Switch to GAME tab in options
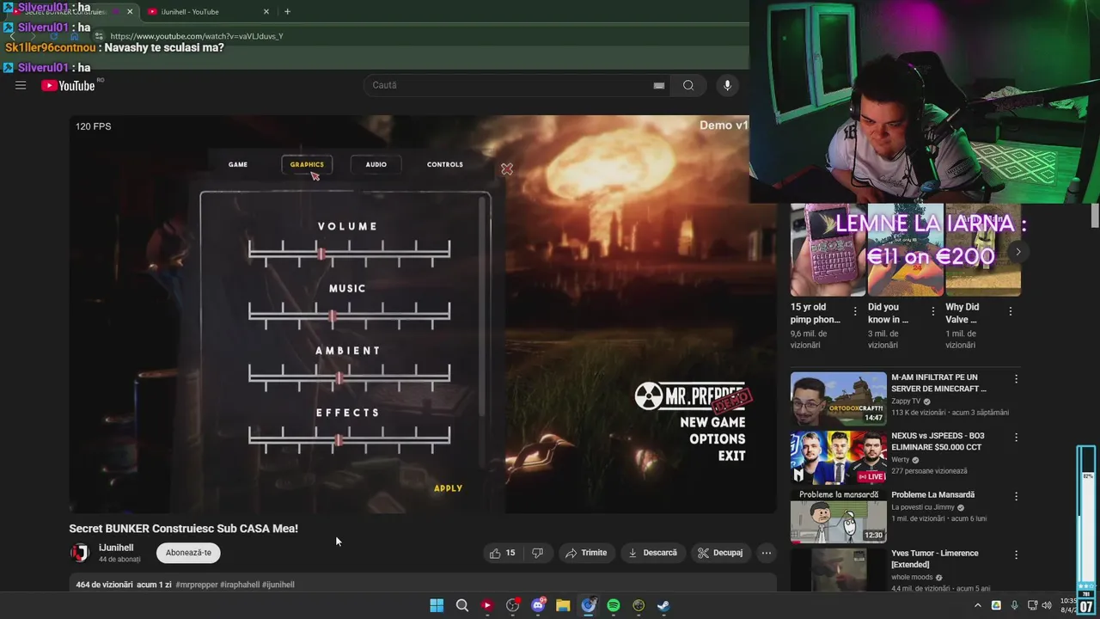The width and height of the screenshot is (1100, 619). click(x=238, y=164)
